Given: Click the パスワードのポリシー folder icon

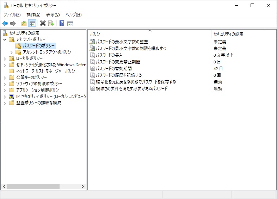Looking at the screenshot, I should [x=18, y=46].
